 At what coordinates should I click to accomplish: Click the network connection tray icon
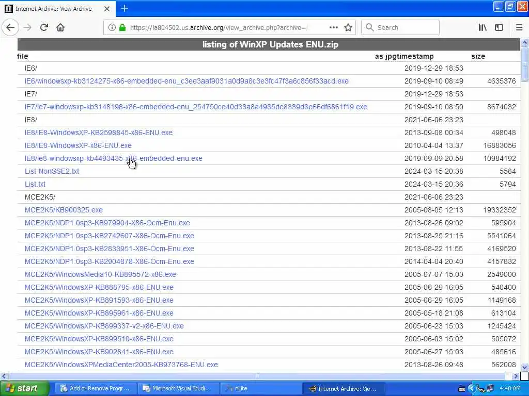pos(490,389)
